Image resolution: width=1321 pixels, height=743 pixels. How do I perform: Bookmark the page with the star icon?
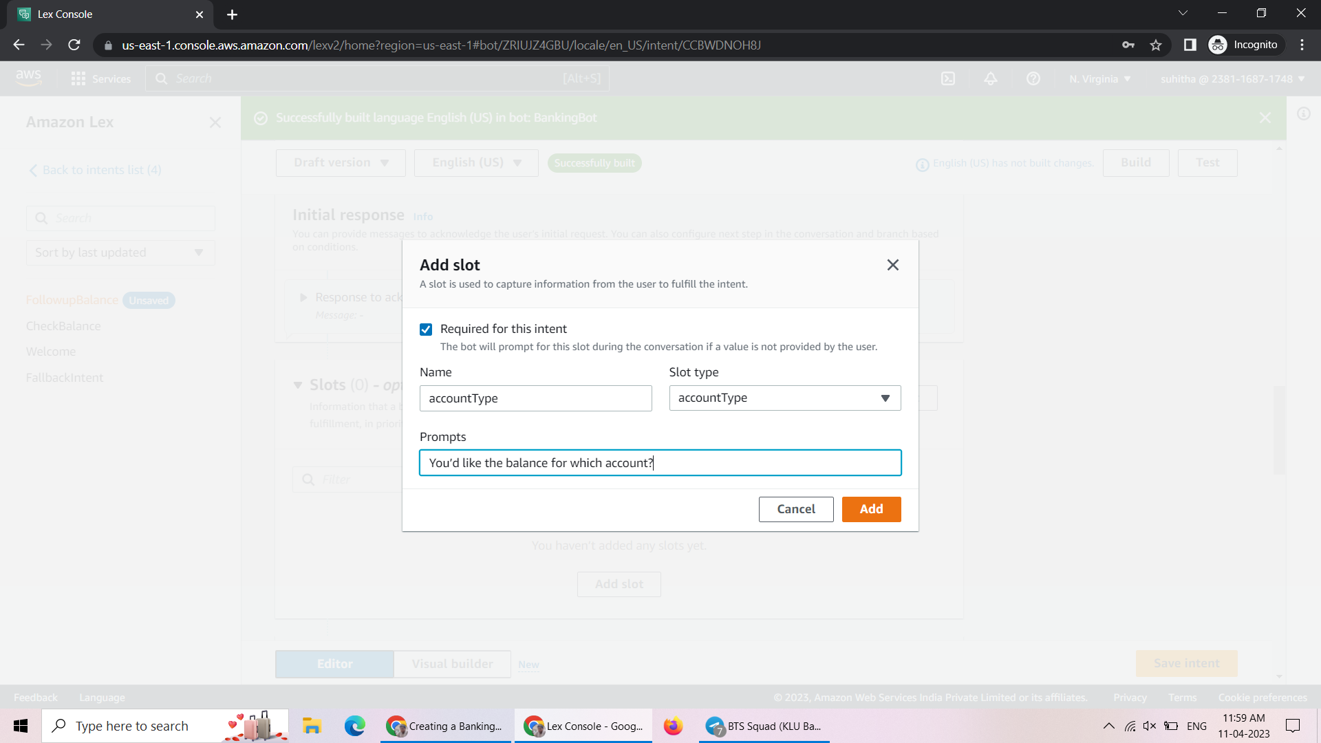pos(1156,45)
